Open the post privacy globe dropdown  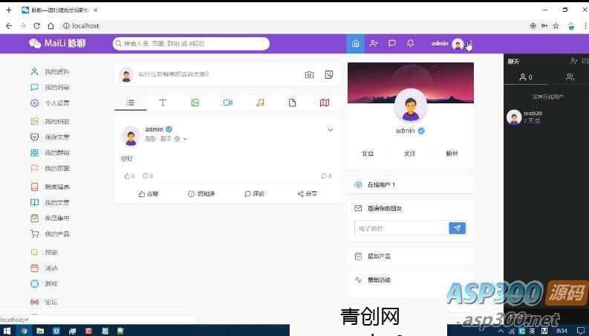(180, 139)
